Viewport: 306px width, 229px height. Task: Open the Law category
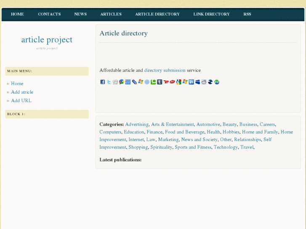pos(151,140)
